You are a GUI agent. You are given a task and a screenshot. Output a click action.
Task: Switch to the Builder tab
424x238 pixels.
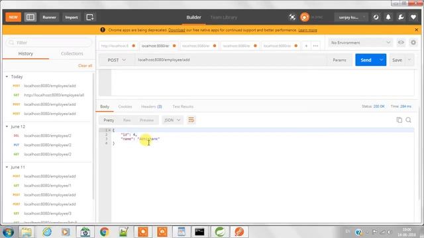point(193,17)
